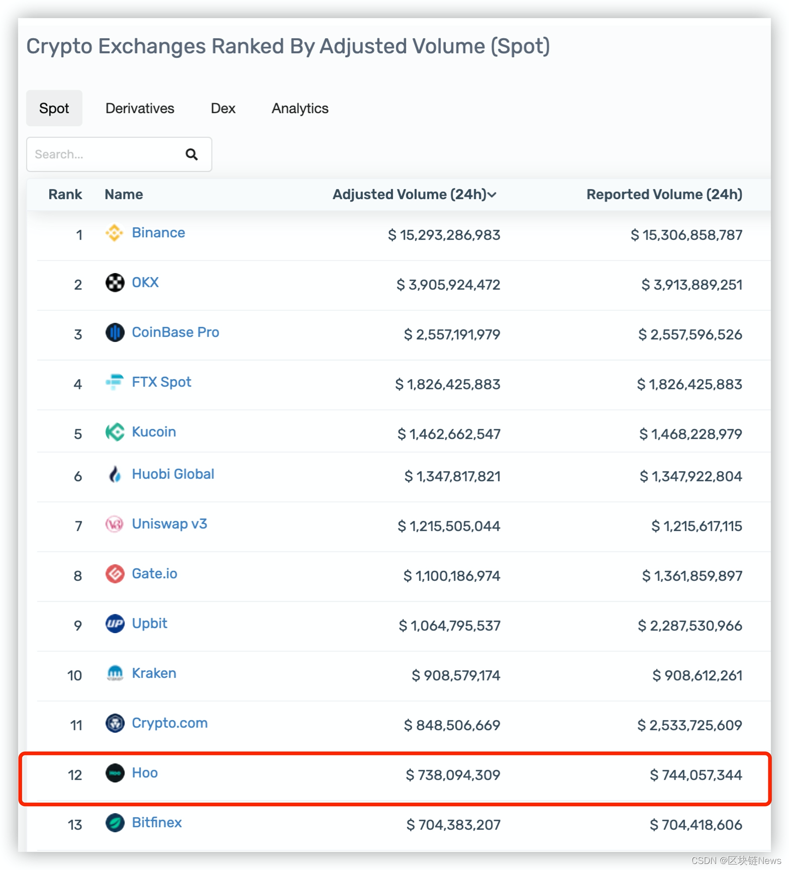This screenshot has width=789, height=870.
Task: Focus the Search input field
Action: point(119,154)
